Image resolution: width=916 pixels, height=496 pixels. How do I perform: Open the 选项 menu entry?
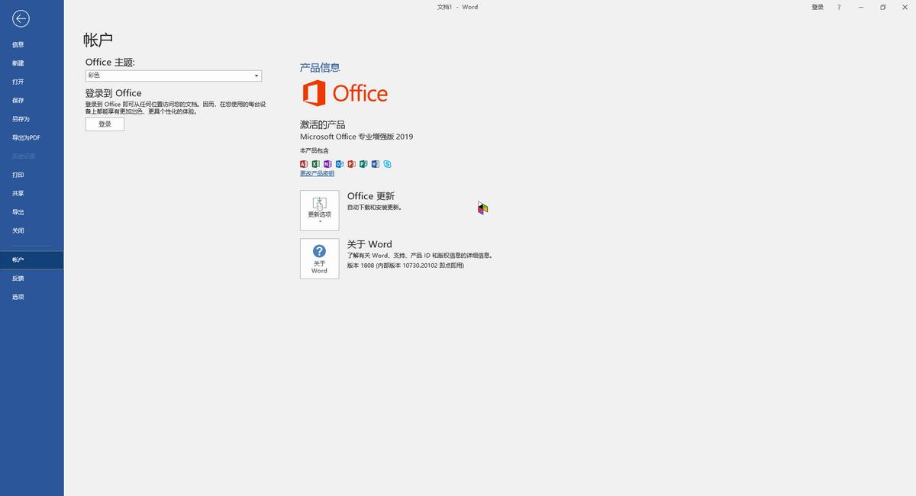click(x=18, y=296)
